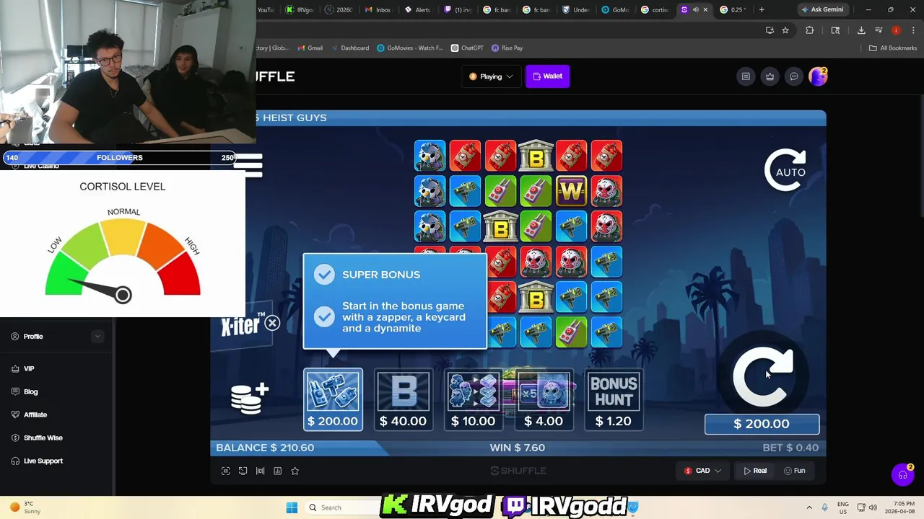
Task: Open the crown leaderboard icon in header
Action: (x=770, y=76)
